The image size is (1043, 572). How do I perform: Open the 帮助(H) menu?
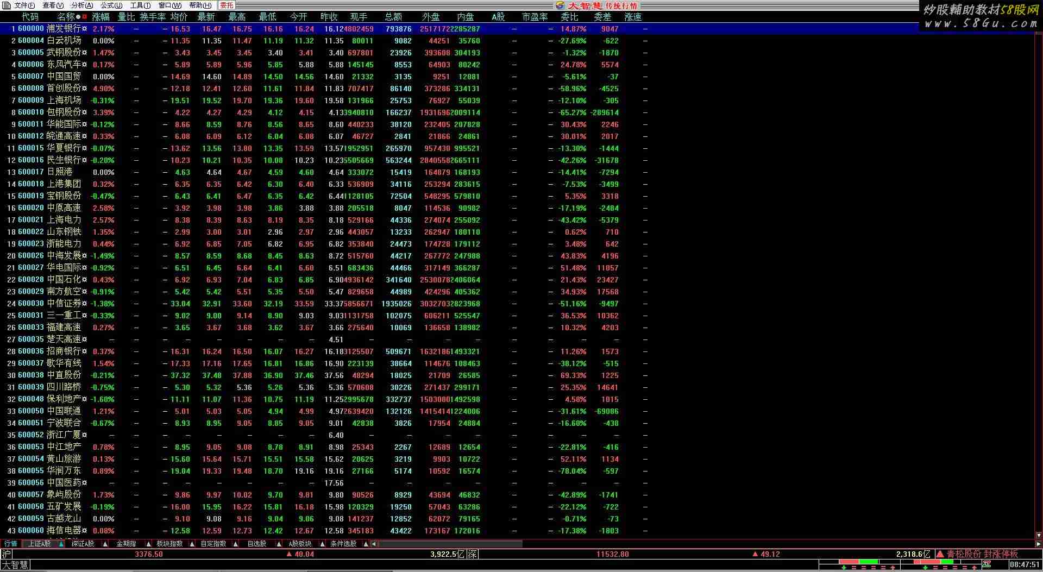200,5
